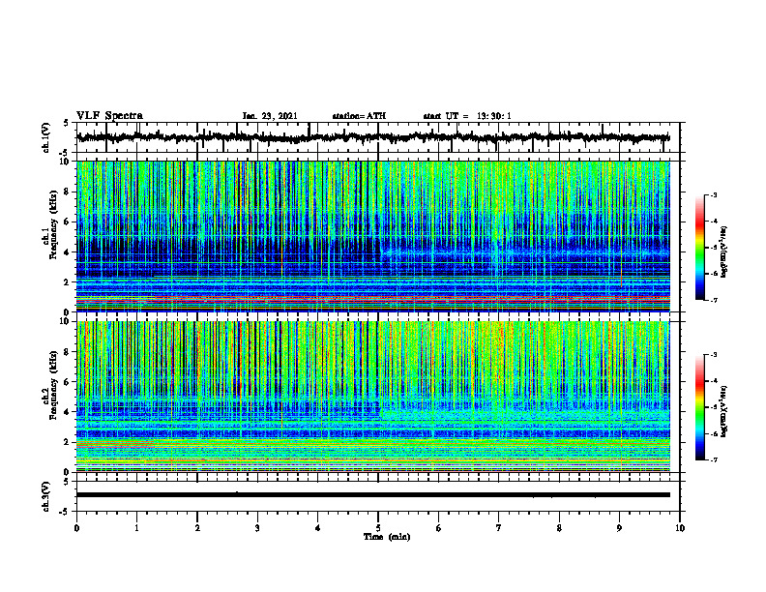Click the ch.3 flat voltage trace

pyautogui.click(x=373, y=495)
